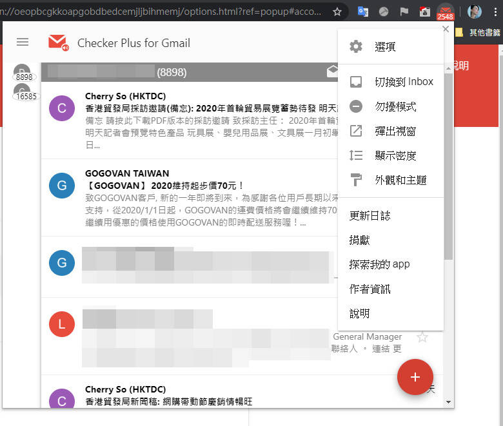
Task: Click 聯絡人 link near General Manager
Action: point(344,349)
